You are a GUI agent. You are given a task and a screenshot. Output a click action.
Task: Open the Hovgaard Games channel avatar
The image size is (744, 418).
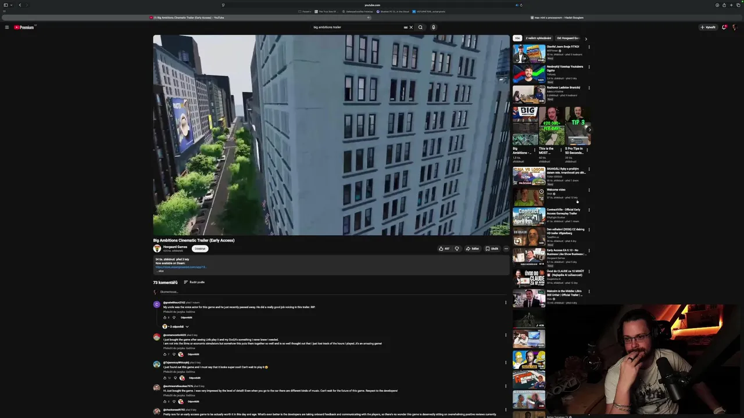pyautogui.click(x=157, y=248)
